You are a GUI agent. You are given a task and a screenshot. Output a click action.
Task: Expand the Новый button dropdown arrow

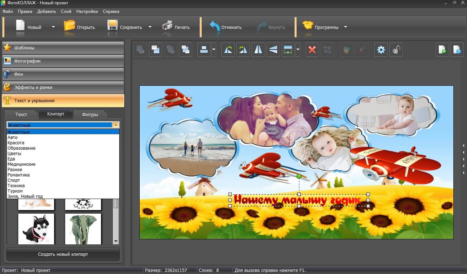coord(53,27)
